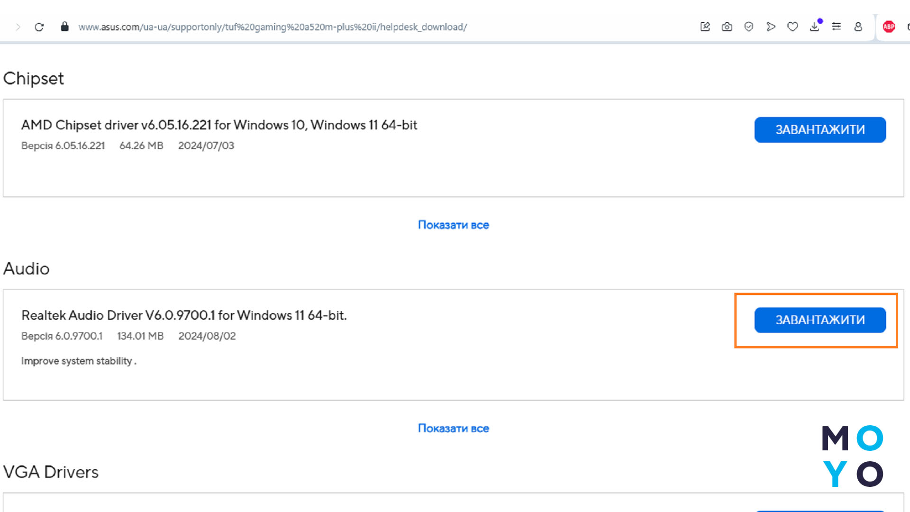Click the VGA Drivers section heading

pos(51,472)
